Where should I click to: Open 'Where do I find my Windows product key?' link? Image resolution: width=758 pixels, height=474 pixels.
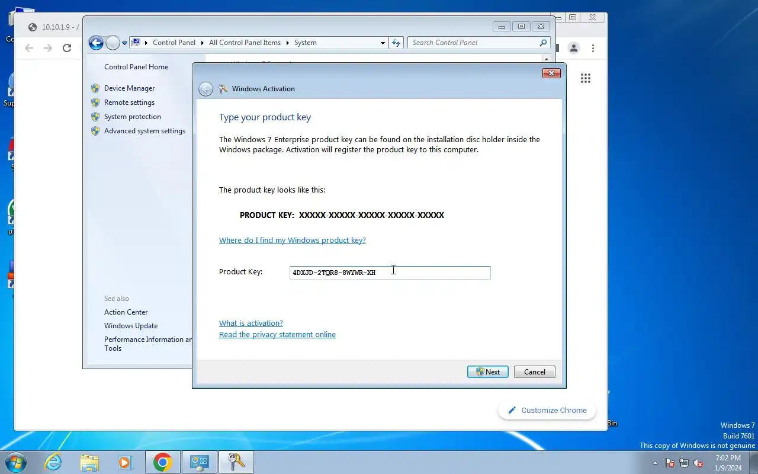pos(292,240)
